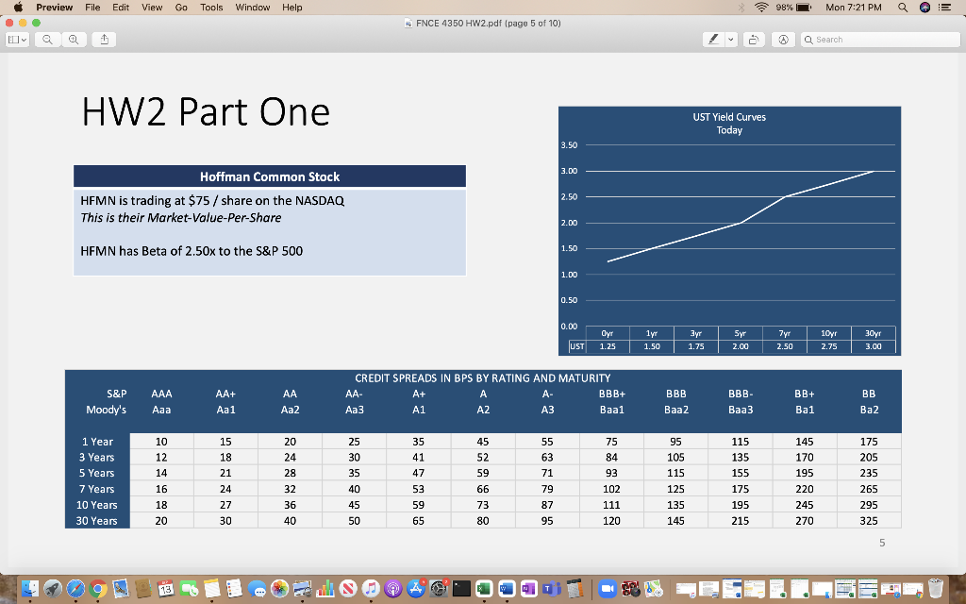
Task: Click the AAA 1 Year spread value 10
Action: 161,442
